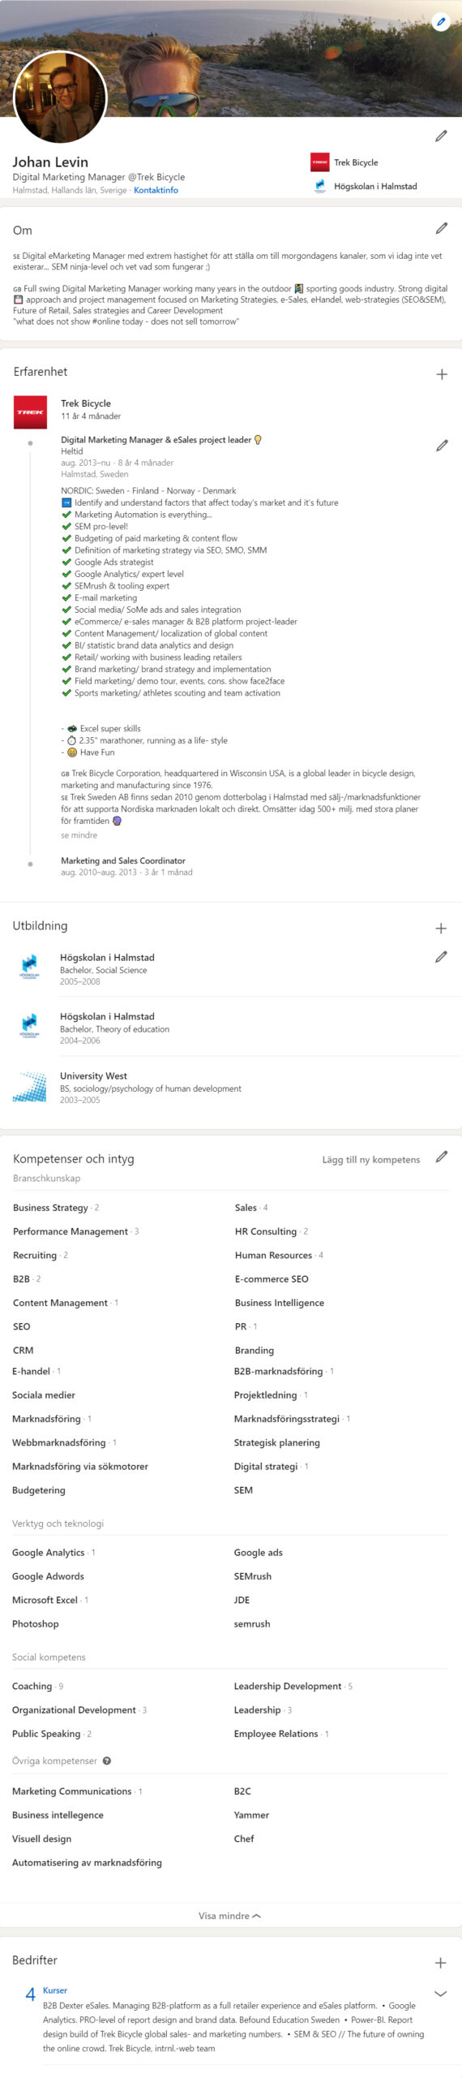Collapse the skills list with Visa mindre
The height and width of the screenshot is (2078, 462).
(230, 1916)
